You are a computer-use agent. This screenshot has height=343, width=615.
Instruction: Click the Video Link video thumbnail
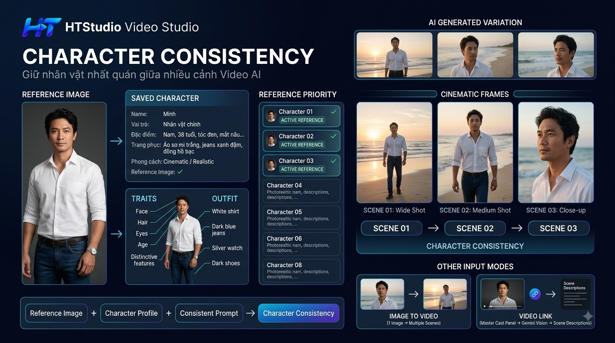tap(502, 294)
